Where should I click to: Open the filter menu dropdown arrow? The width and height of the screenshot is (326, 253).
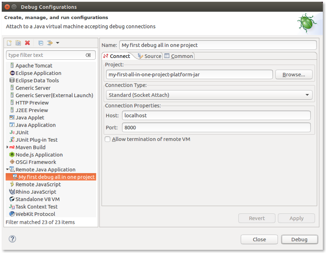pyautogui.click(x=58, y=43)
